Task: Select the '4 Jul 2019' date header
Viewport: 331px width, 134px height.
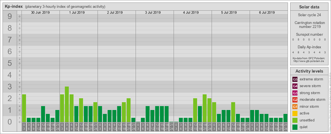Action: (x=191, y=13)
